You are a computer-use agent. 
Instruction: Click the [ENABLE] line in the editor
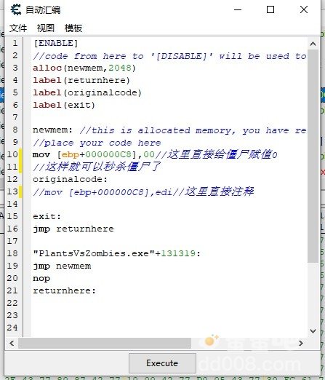(x=55, y=43)
